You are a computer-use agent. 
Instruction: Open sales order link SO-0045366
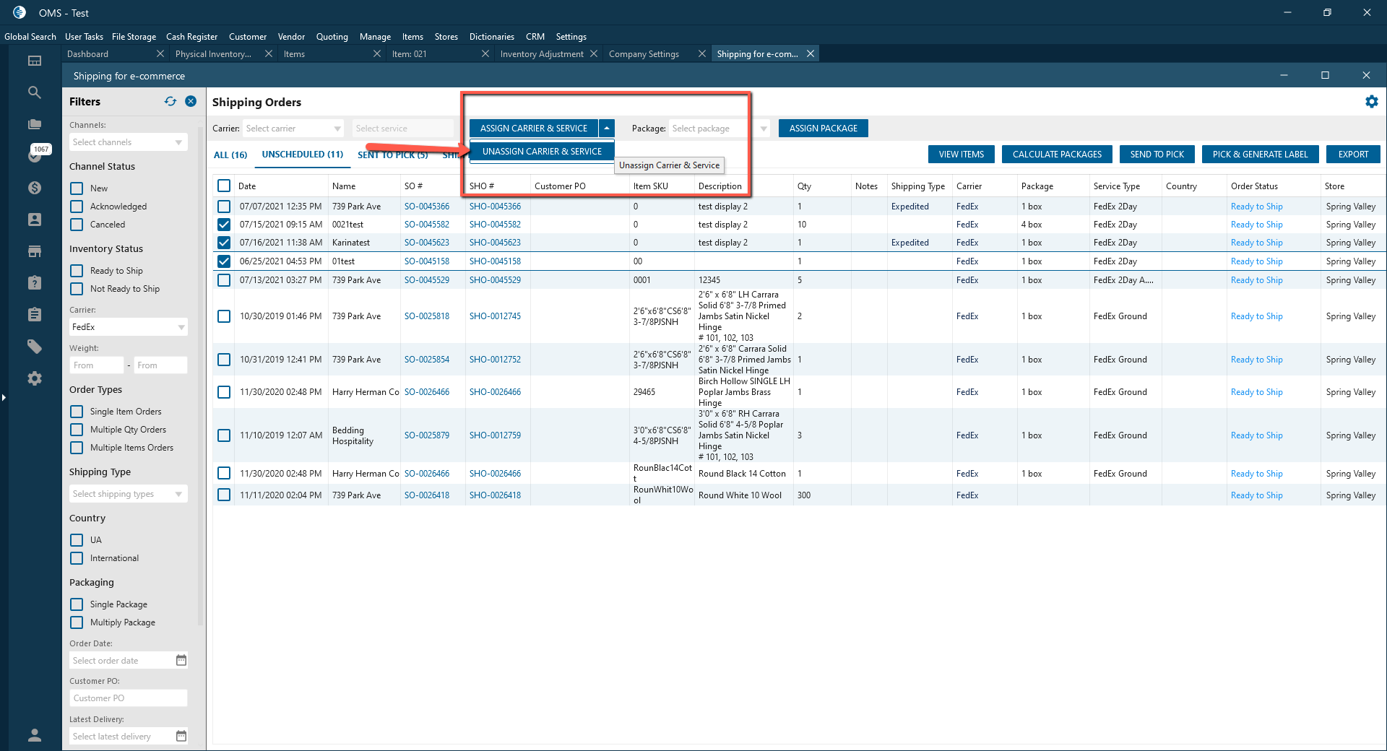coord(427,207)
